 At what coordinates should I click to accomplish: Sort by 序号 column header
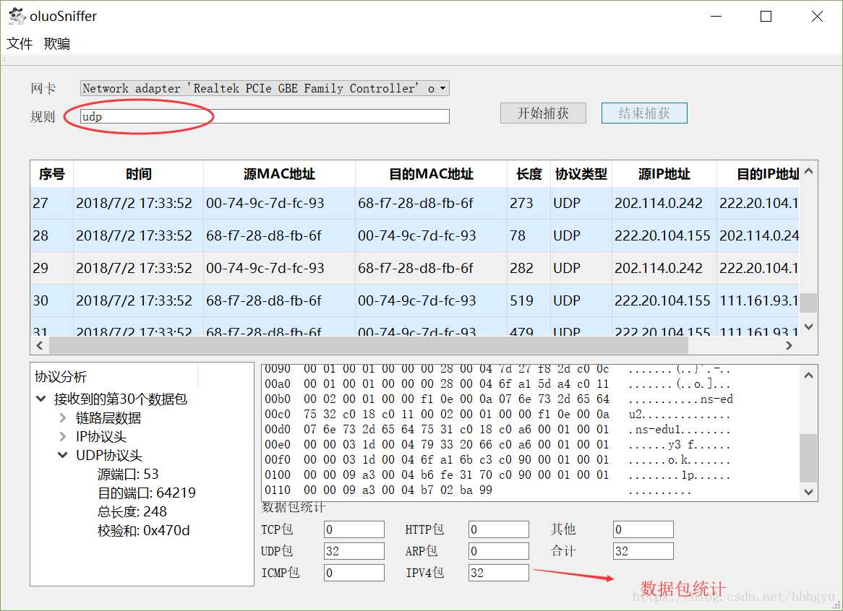pos(52,174)
